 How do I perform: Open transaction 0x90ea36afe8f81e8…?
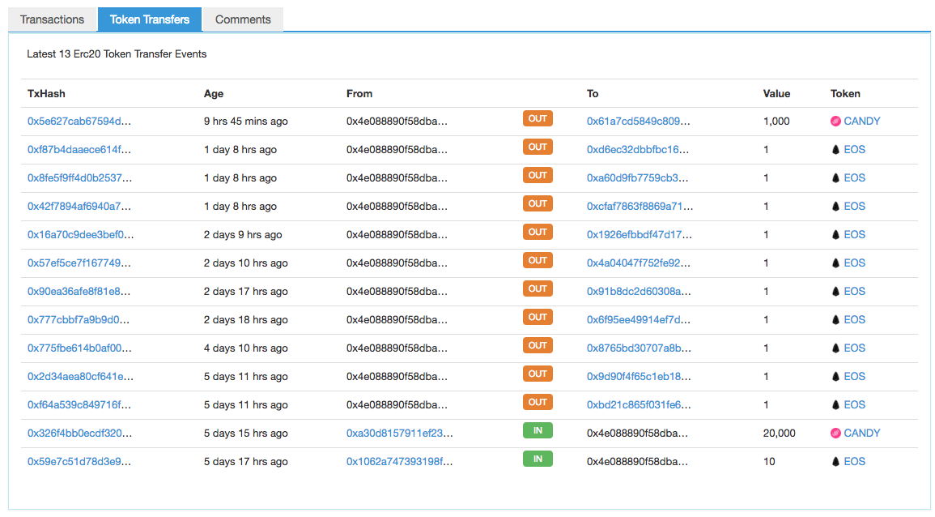(x=79, y=292)
